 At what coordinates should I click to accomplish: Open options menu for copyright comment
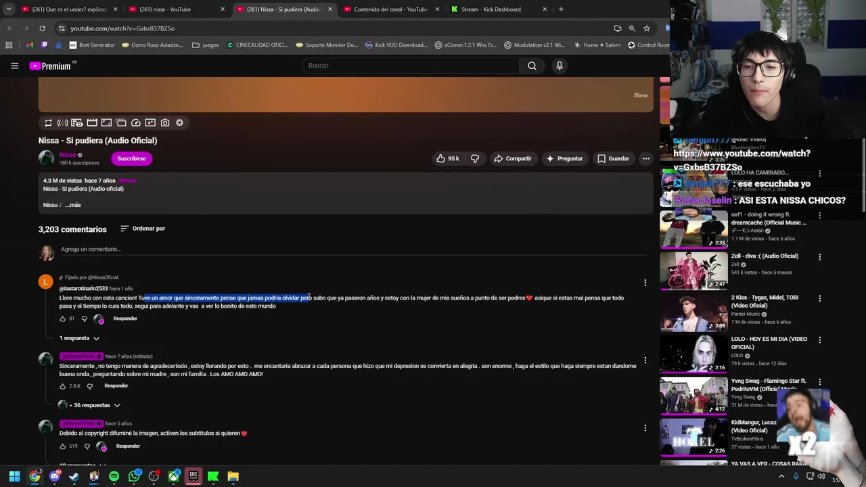[645, 428]
